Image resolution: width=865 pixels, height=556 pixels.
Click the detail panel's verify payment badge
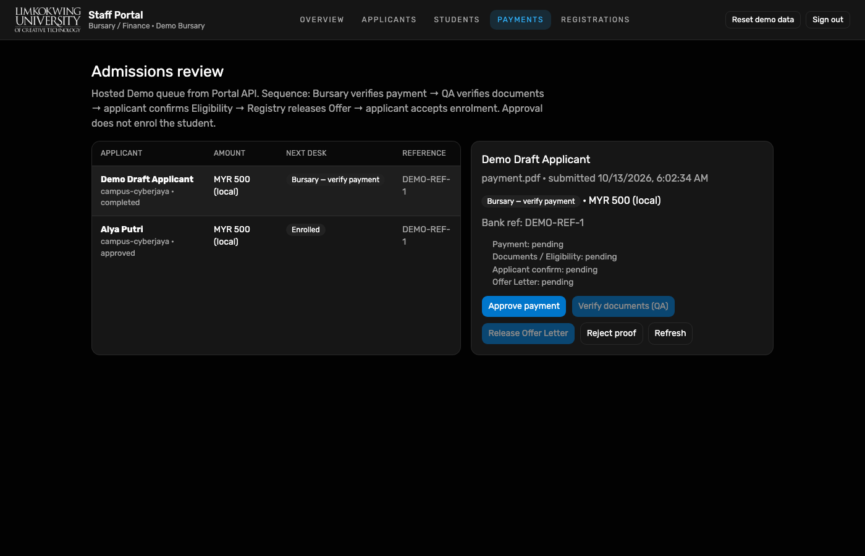531,201
